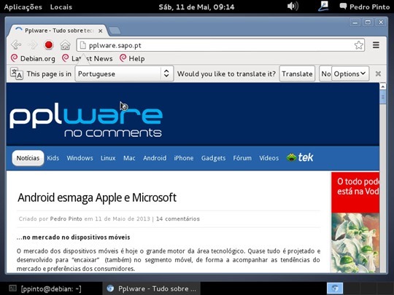Open the network icon in the top panel
Screen dimensions: 394x295
(x=323, y=7)
